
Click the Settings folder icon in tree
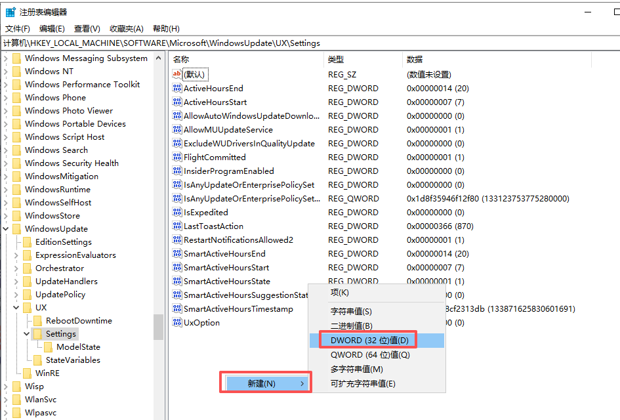click(x=38, y=334)
